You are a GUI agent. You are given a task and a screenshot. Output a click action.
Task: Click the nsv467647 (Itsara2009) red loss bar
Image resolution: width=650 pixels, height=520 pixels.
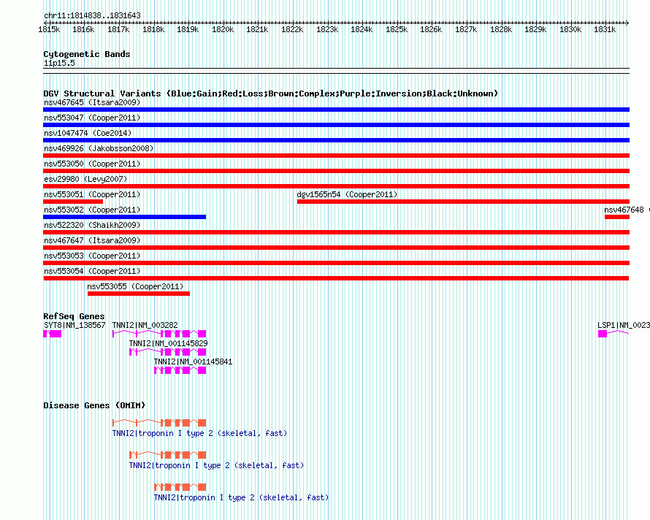336,248
